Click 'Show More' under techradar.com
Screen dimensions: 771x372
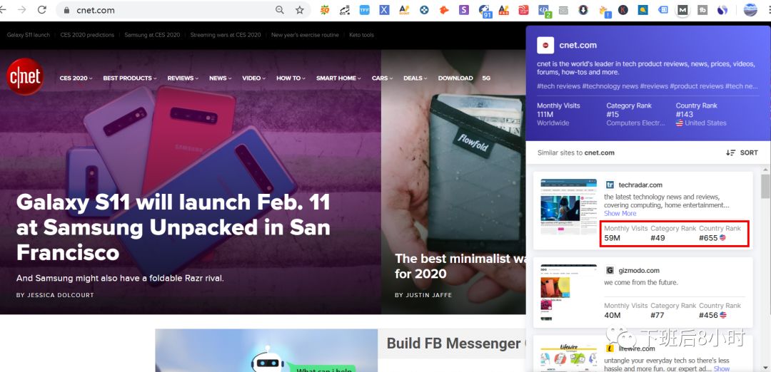pyautogui.click(x=620, y=214)
